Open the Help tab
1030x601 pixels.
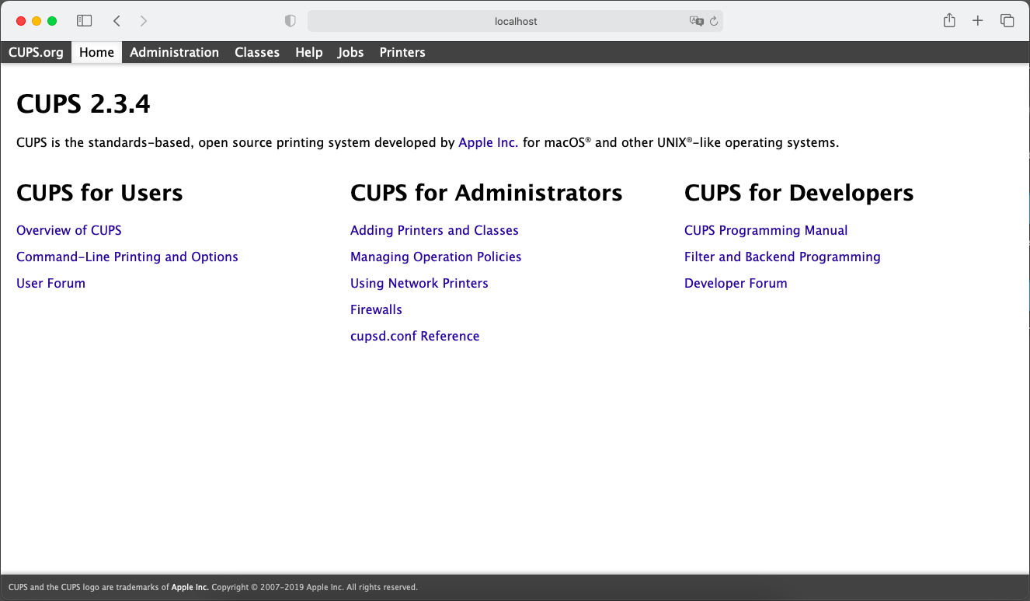pos(308,52)
